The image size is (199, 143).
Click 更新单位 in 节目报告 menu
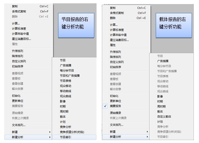pos(17,101)
